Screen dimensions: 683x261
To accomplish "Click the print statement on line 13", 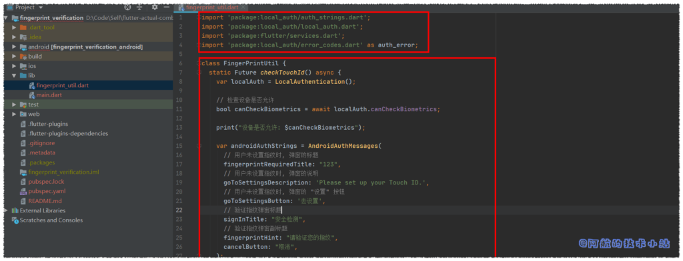I will tap(291, 127).
